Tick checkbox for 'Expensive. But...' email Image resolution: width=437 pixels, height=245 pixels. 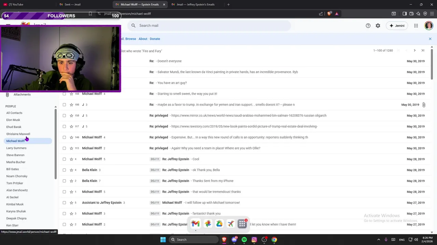tap(64, 137)
